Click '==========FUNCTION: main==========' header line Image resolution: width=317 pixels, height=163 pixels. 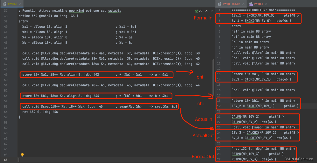point(263,10)
